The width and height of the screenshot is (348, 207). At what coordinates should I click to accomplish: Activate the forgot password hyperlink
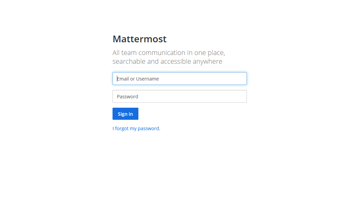pyautogui.click(x=136, y=128)
